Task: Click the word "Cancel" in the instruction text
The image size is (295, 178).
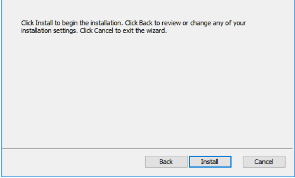Action: coord(104,31)
